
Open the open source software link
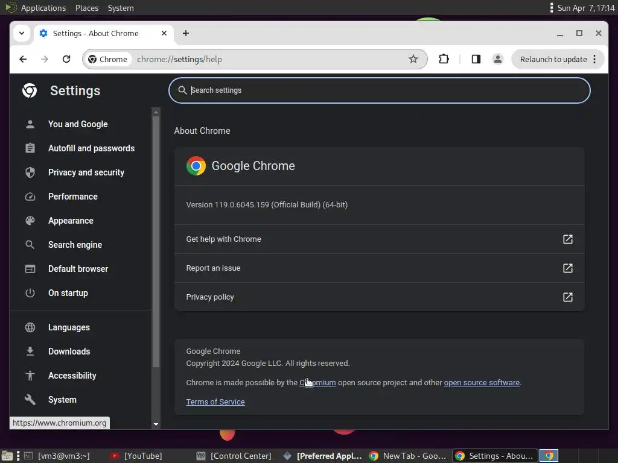pyautogui.click(x=482, y=383)
